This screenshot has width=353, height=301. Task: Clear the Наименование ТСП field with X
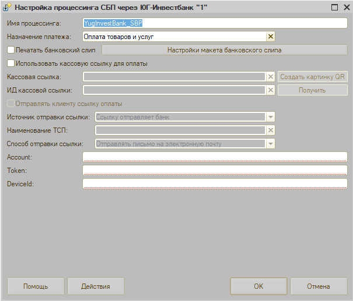[x=270, y=130]
